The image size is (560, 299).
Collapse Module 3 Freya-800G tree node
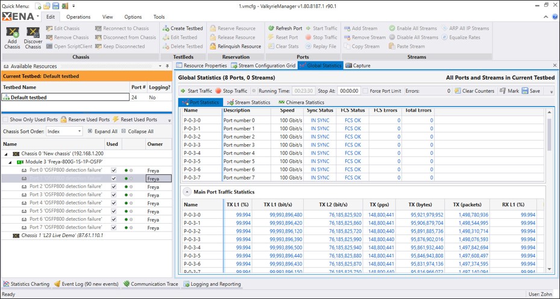11,162
